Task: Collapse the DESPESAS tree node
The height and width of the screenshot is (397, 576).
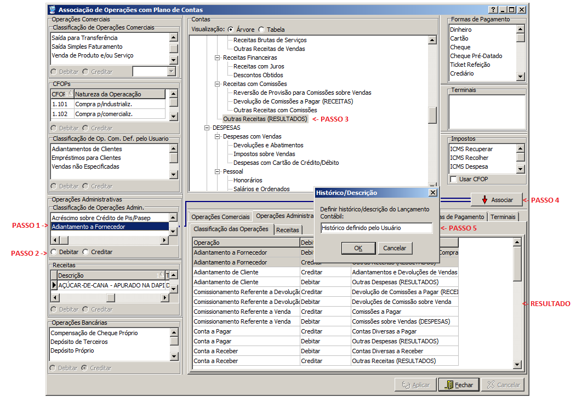Action: pyautogui.click(x=208, y=128)
